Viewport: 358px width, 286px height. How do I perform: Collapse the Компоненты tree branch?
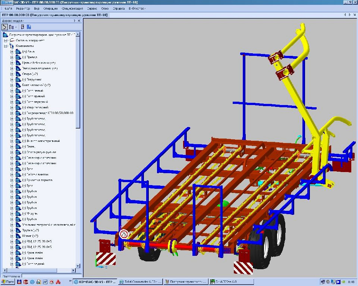[x=6, y=46]
